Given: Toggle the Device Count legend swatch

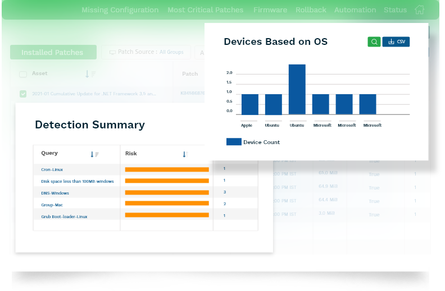Looking at the screenshot, I should pyautogui.click(x=234, y=142).
